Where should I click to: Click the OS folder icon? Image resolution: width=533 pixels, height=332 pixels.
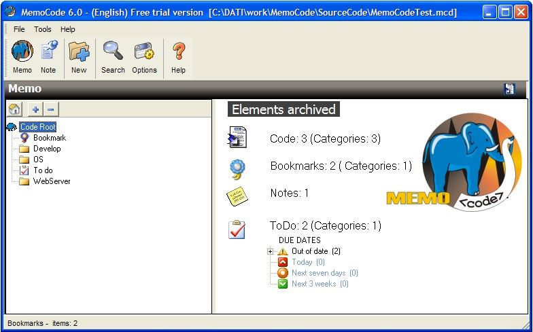pos(24,160)
